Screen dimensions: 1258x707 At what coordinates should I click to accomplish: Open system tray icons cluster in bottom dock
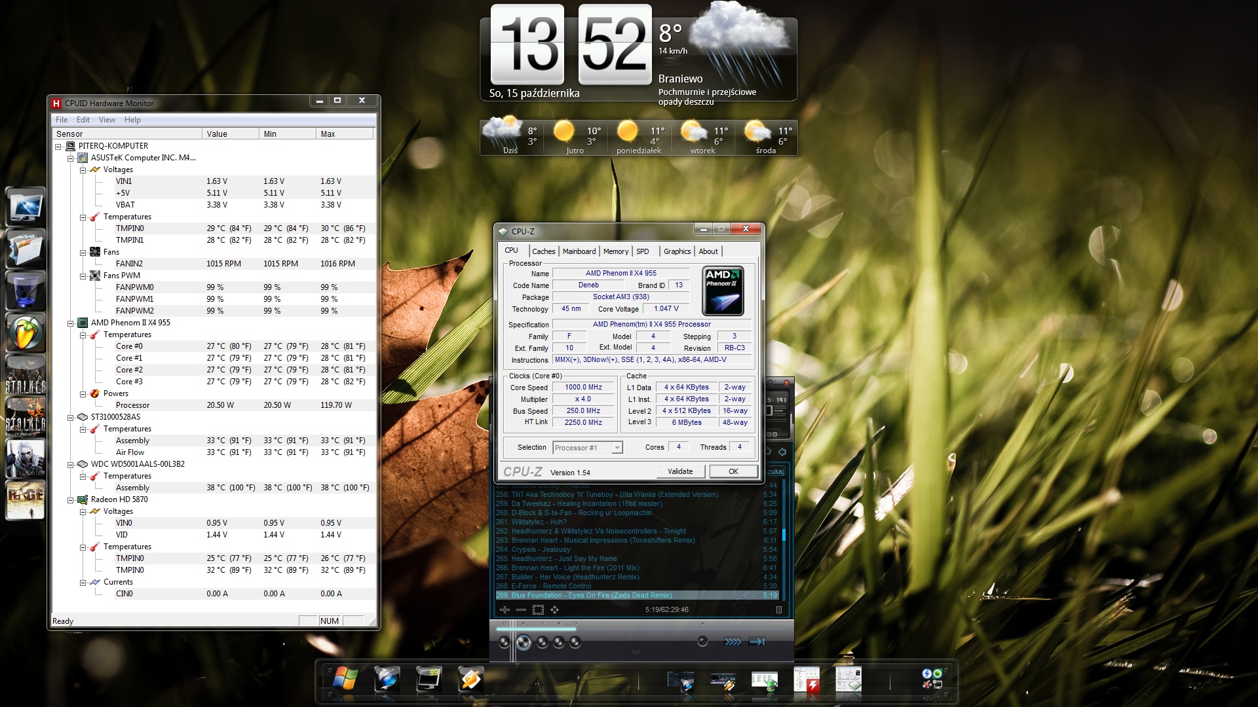click(x=932, y=679)
